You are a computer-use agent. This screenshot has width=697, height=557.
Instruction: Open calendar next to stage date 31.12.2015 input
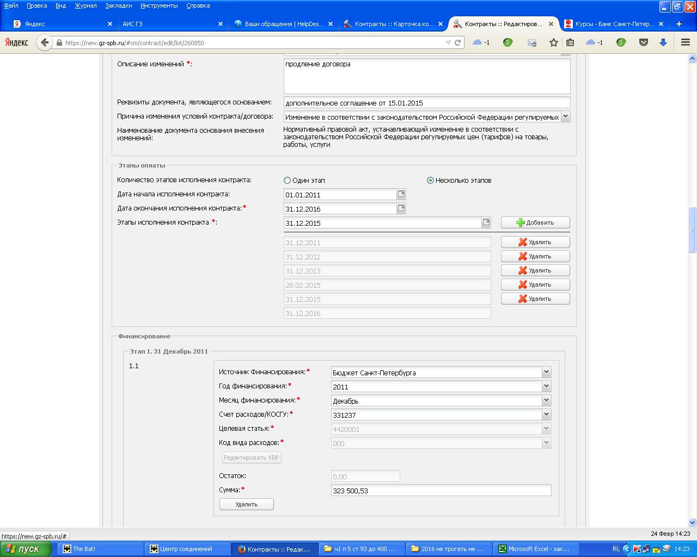tap(486, 222)
